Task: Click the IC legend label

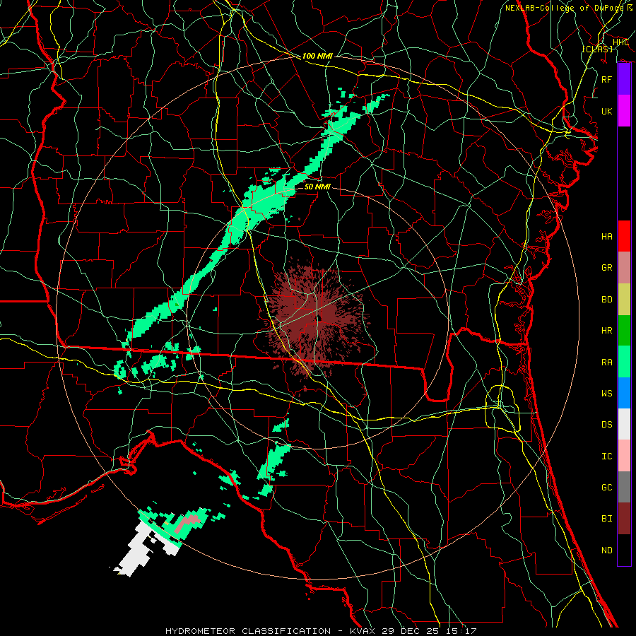Action: tap(607, 457)
